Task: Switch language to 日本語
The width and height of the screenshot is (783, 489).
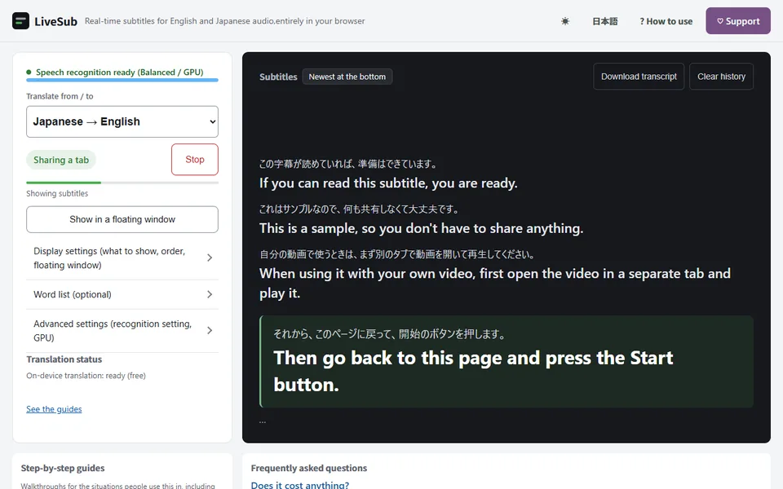Action: click(604, 21)
